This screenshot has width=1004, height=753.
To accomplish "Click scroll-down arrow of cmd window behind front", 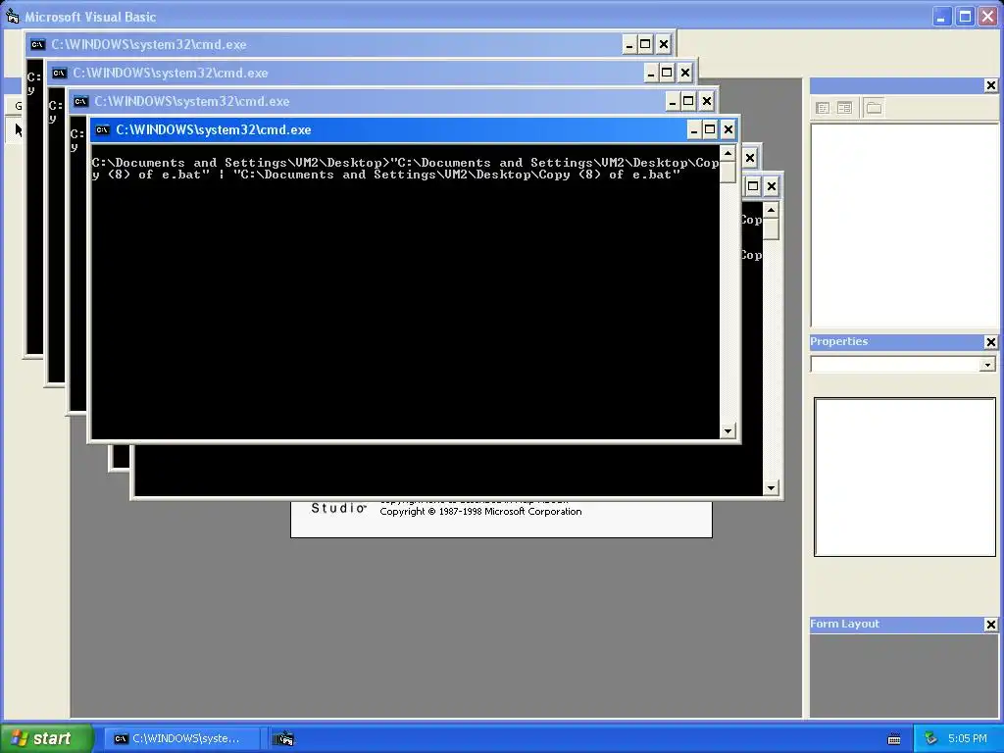I will pos(771,488).
